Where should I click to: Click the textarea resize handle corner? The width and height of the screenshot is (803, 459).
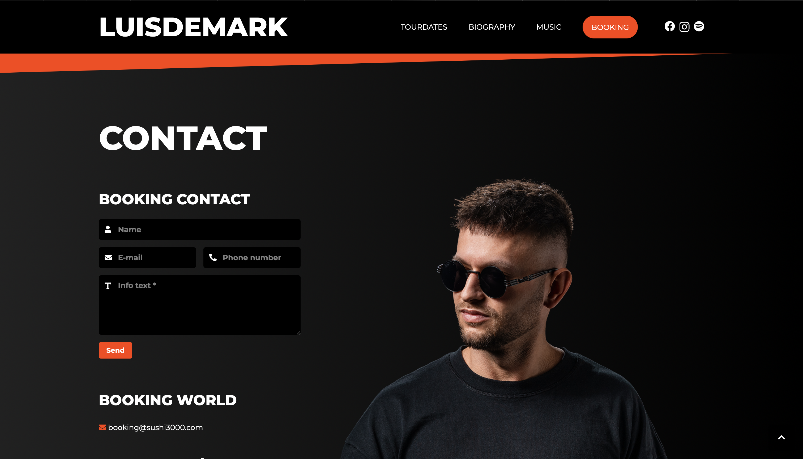coord(298,333)
